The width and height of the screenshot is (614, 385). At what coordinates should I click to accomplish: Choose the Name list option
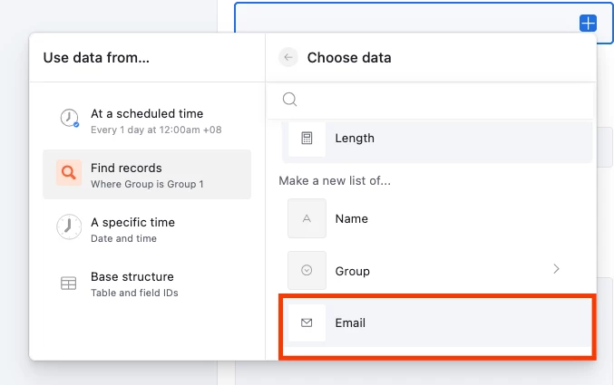437,218
